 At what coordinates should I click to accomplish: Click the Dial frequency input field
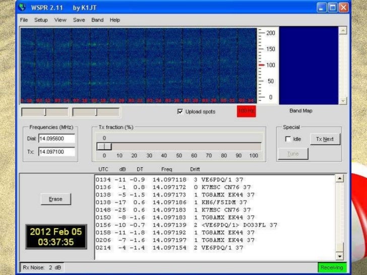56,139
